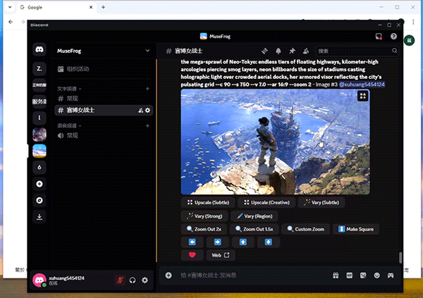
Task: Open the server labeled Z. in sidebar
Action: click(x=39, y=69)
